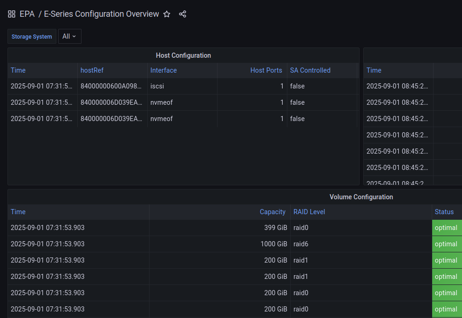Click the optimal status in raid6 row

click(447, 244)
